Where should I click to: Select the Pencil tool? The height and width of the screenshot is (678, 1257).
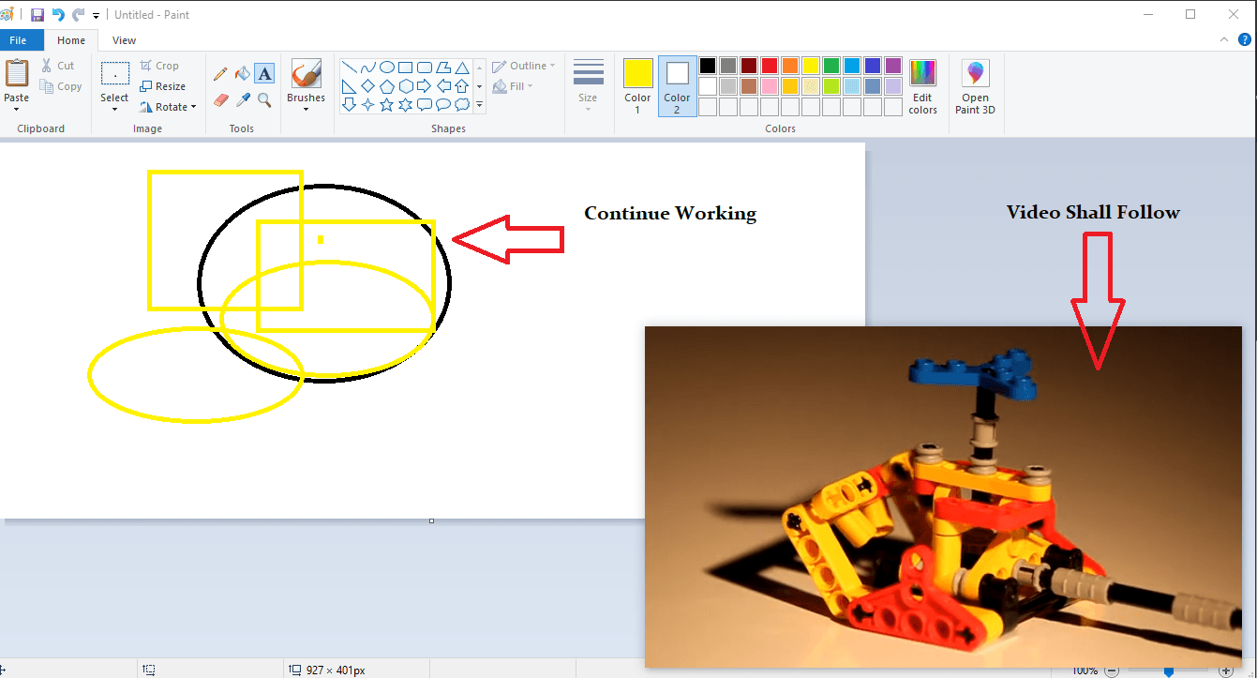tap(221, 73)
